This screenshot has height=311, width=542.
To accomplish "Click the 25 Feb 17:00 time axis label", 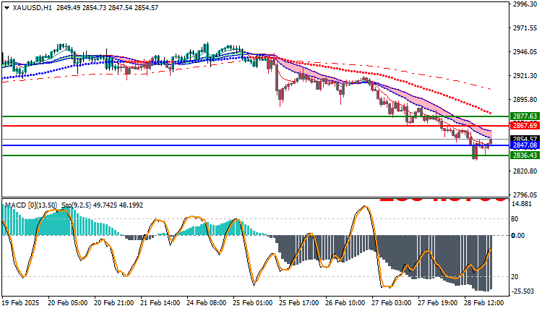I will click(299, 303).
